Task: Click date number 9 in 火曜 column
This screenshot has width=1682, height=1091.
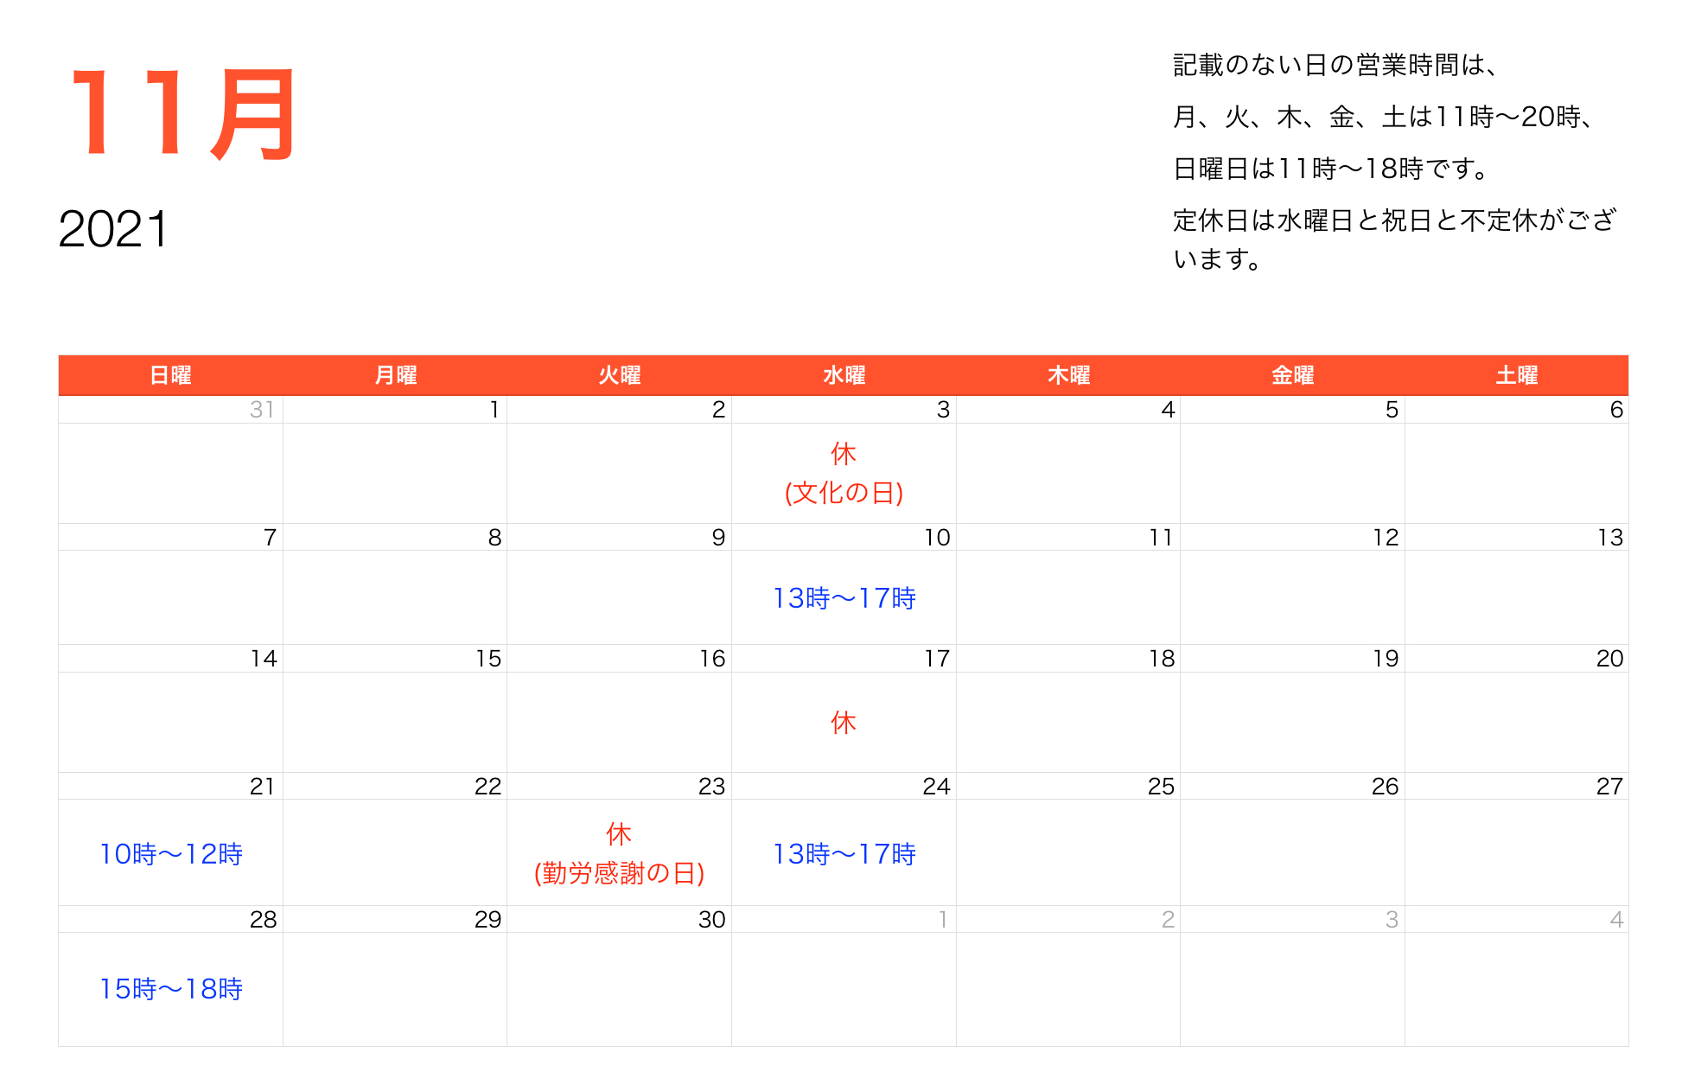Action: (x=718, y=538)
